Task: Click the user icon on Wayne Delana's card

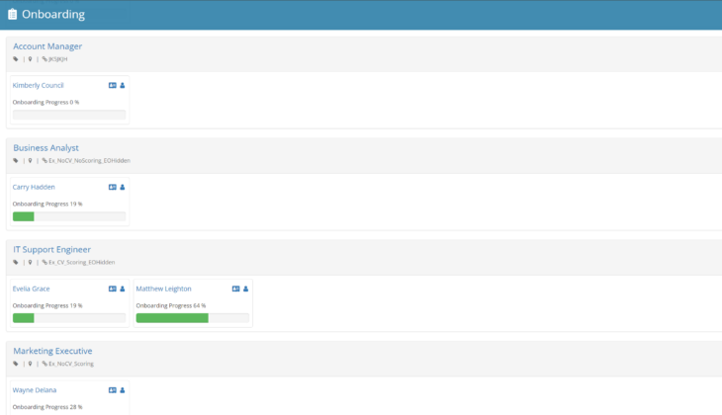Action: point(123,390)
